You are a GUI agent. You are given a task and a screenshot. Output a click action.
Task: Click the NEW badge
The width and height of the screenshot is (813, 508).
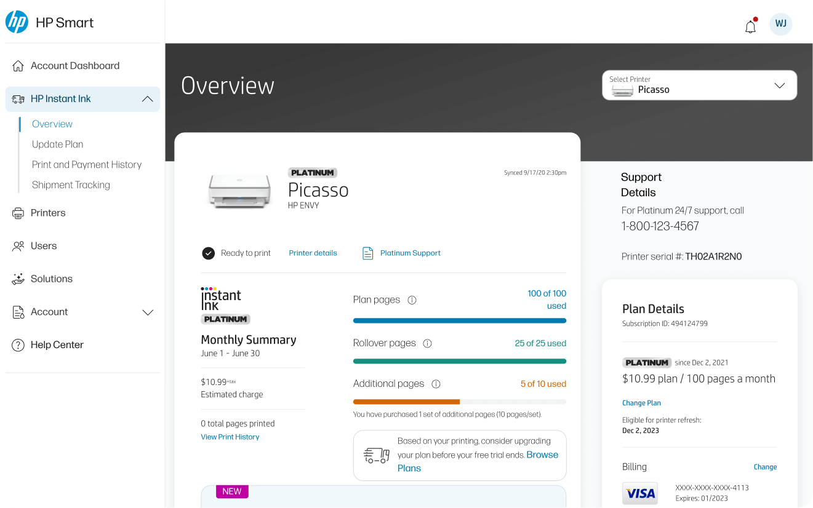click(x=232, y=491)
